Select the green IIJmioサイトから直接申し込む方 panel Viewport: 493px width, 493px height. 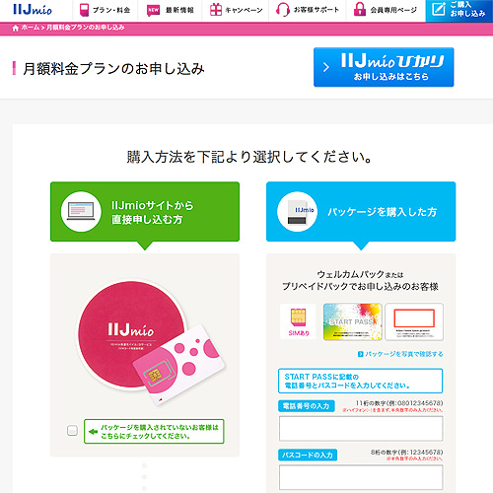click(145, 212)
